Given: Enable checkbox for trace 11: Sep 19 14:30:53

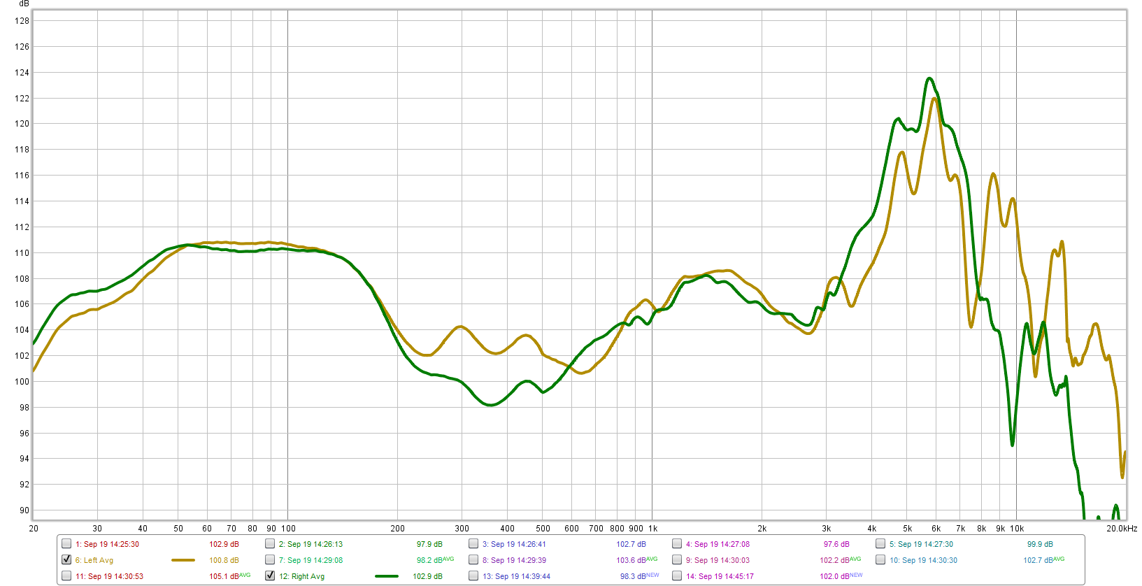Looking at the screenshot, I should (x=66, y=576).
